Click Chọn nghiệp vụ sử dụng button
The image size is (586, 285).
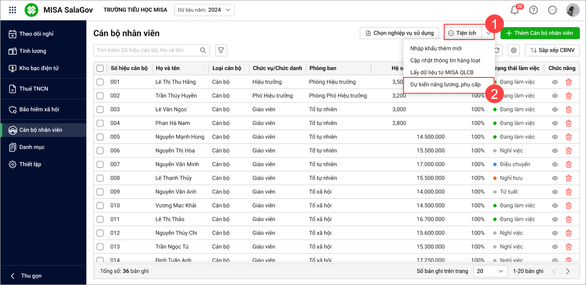click(x=399, y=33)
